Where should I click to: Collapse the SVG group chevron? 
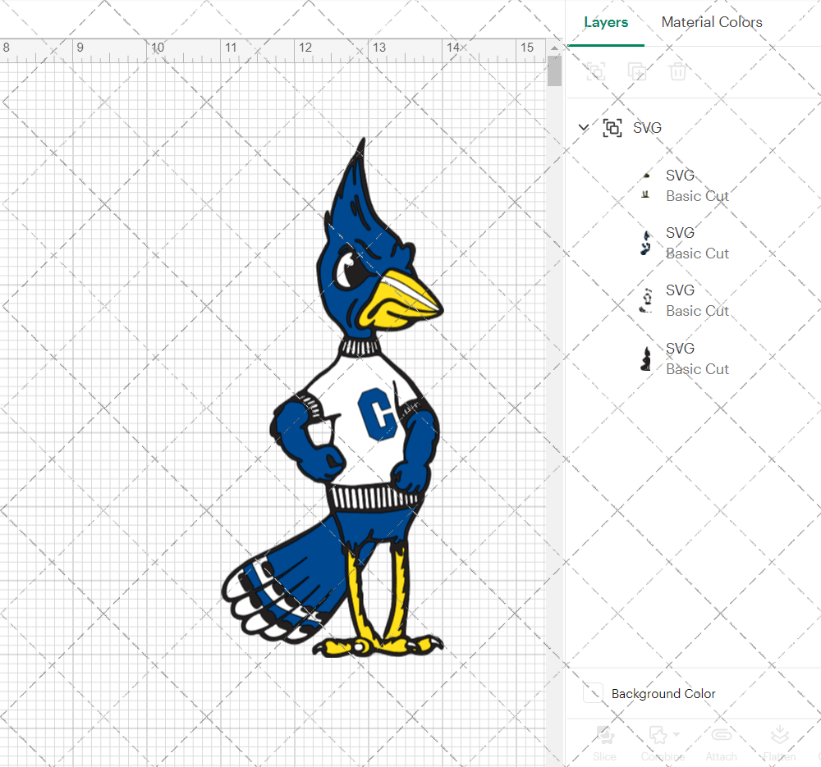[584, 127]
